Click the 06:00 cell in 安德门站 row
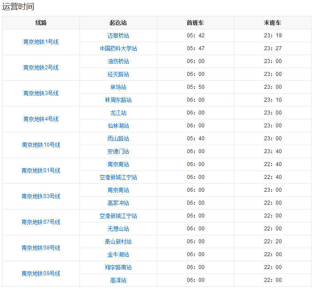This screenshot has height=289, width=316. coord(195,151)
